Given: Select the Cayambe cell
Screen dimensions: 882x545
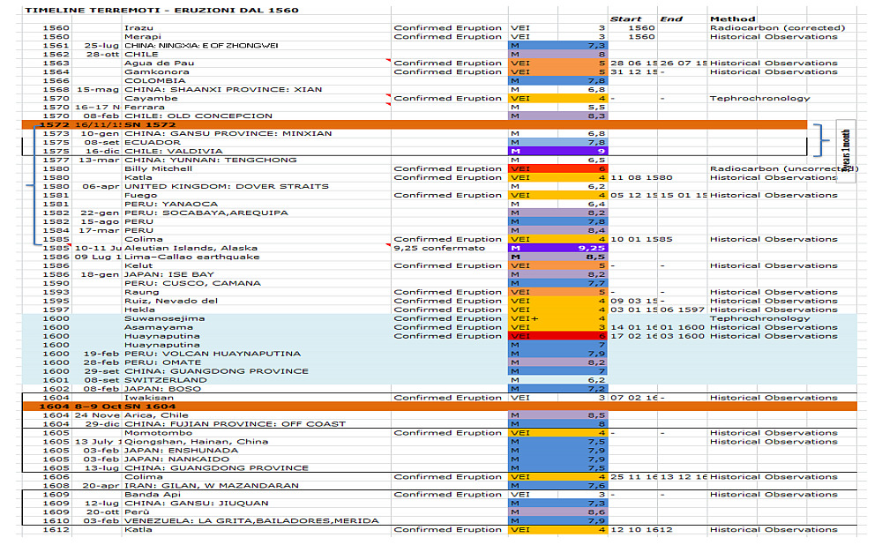Looking at the screenshot, I should [151, 99].
